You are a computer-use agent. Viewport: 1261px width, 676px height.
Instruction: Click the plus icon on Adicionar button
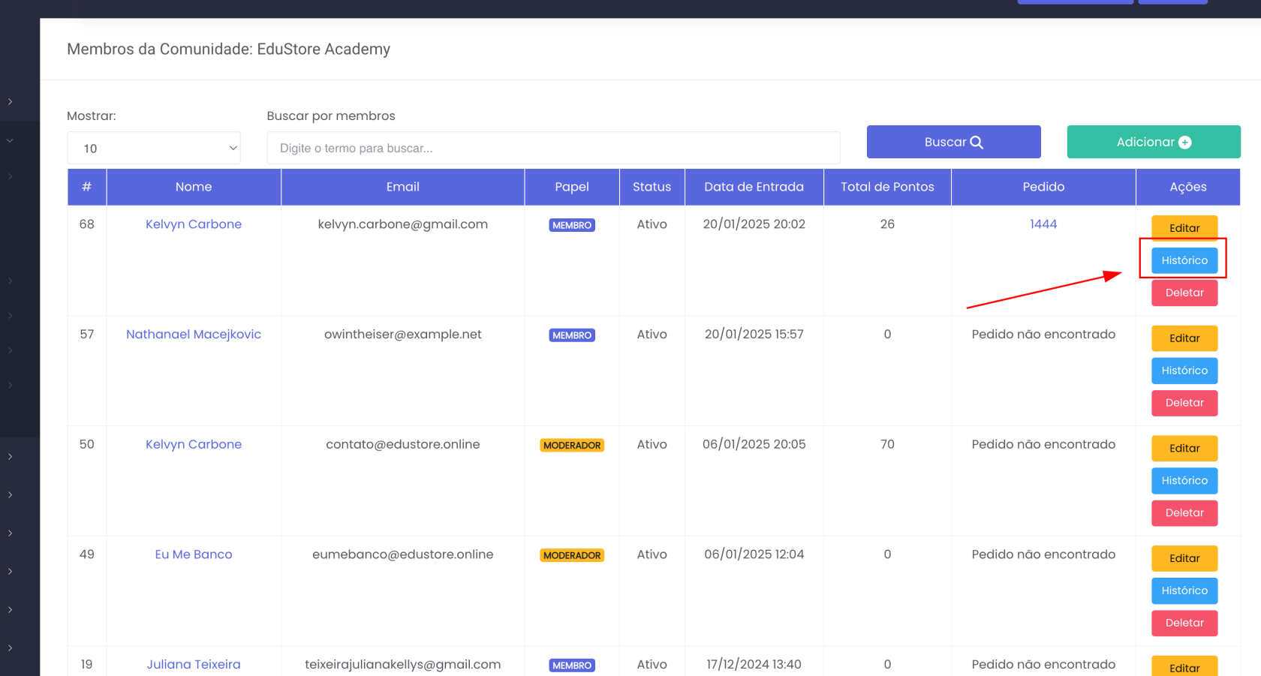[x=1185, y=143]
